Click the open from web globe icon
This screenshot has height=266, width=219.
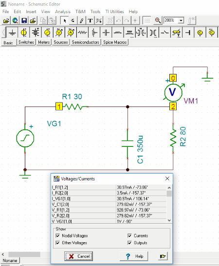15,21
